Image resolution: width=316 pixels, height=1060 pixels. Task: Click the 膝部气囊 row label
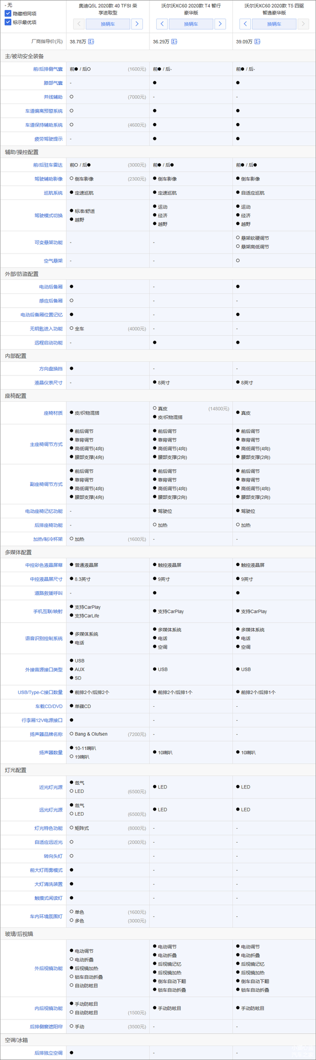click(53, 83)
